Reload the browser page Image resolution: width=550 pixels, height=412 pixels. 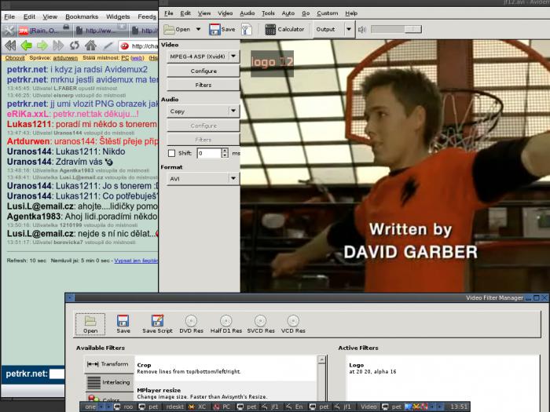[75, 46]
